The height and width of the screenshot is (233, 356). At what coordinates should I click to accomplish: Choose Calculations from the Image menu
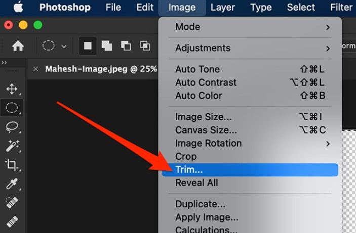[250, 229]
